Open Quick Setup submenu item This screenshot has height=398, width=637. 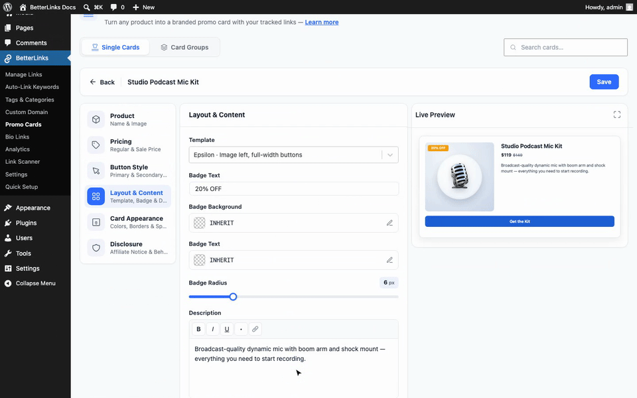coord(21,187)
